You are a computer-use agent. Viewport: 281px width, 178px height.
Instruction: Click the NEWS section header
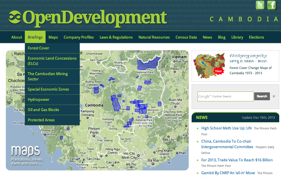[x=202, y=117]
